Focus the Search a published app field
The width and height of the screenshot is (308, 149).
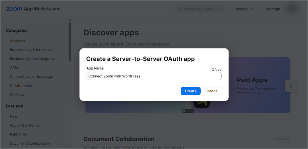(199, 9)
